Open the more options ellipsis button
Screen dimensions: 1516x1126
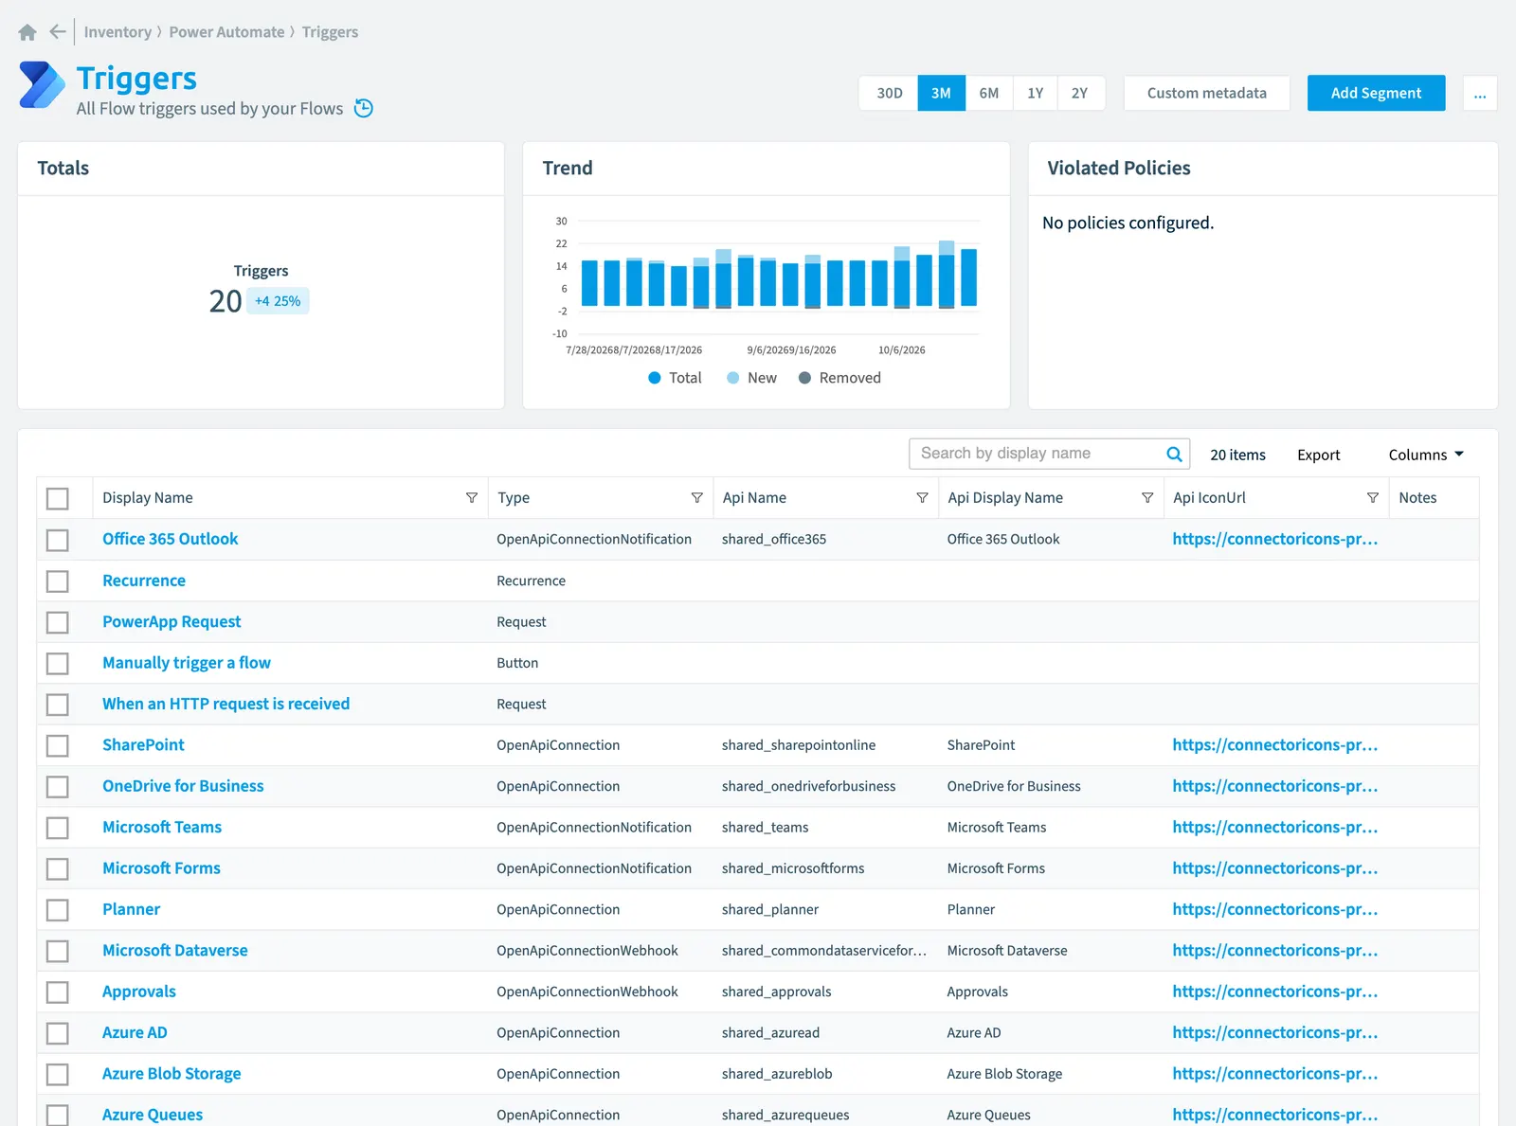(1480, 93)
